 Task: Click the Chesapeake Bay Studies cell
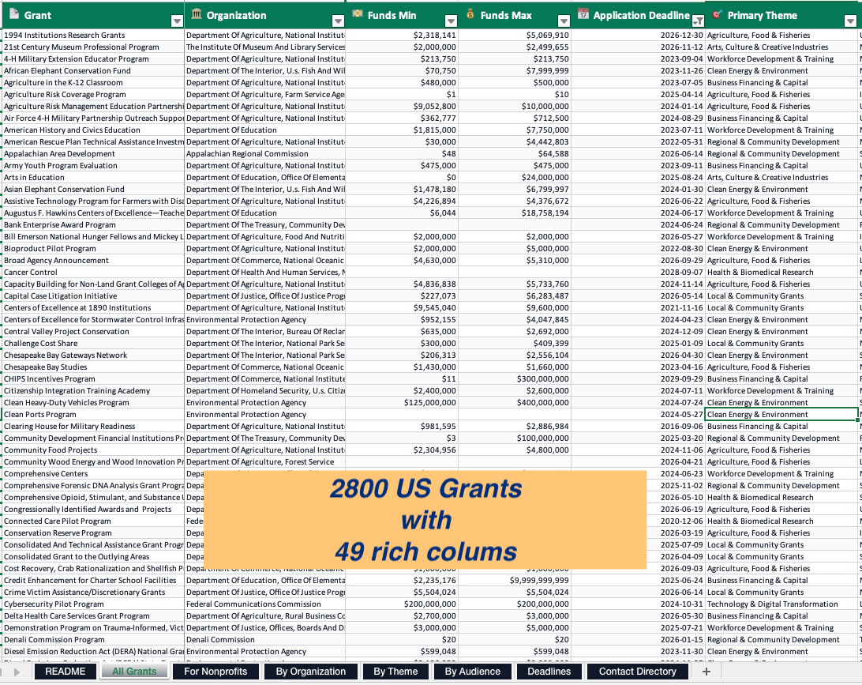click(93, 367)
